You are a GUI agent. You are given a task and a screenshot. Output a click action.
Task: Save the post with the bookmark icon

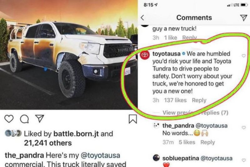click(x=133, y=119)
